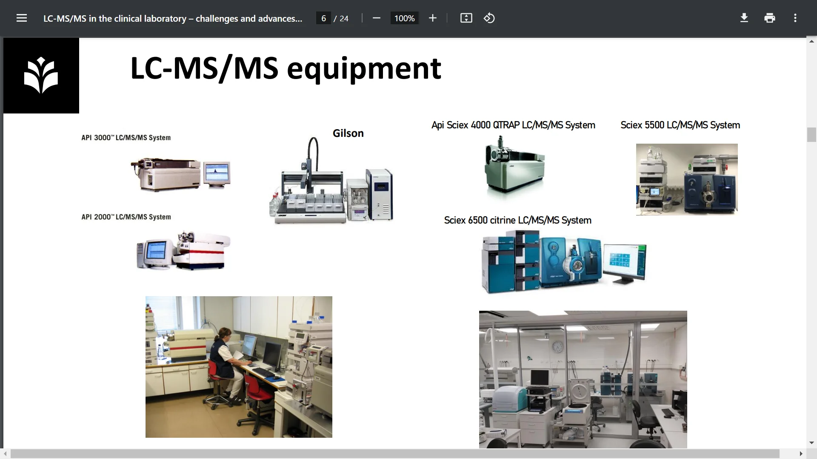This screenshot has height=459, width=817.
Task: Click the 100% zoom level field
Action: coord(404,18)
